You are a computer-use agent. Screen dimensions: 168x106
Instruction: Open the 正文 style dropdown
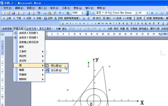[111, 13]
